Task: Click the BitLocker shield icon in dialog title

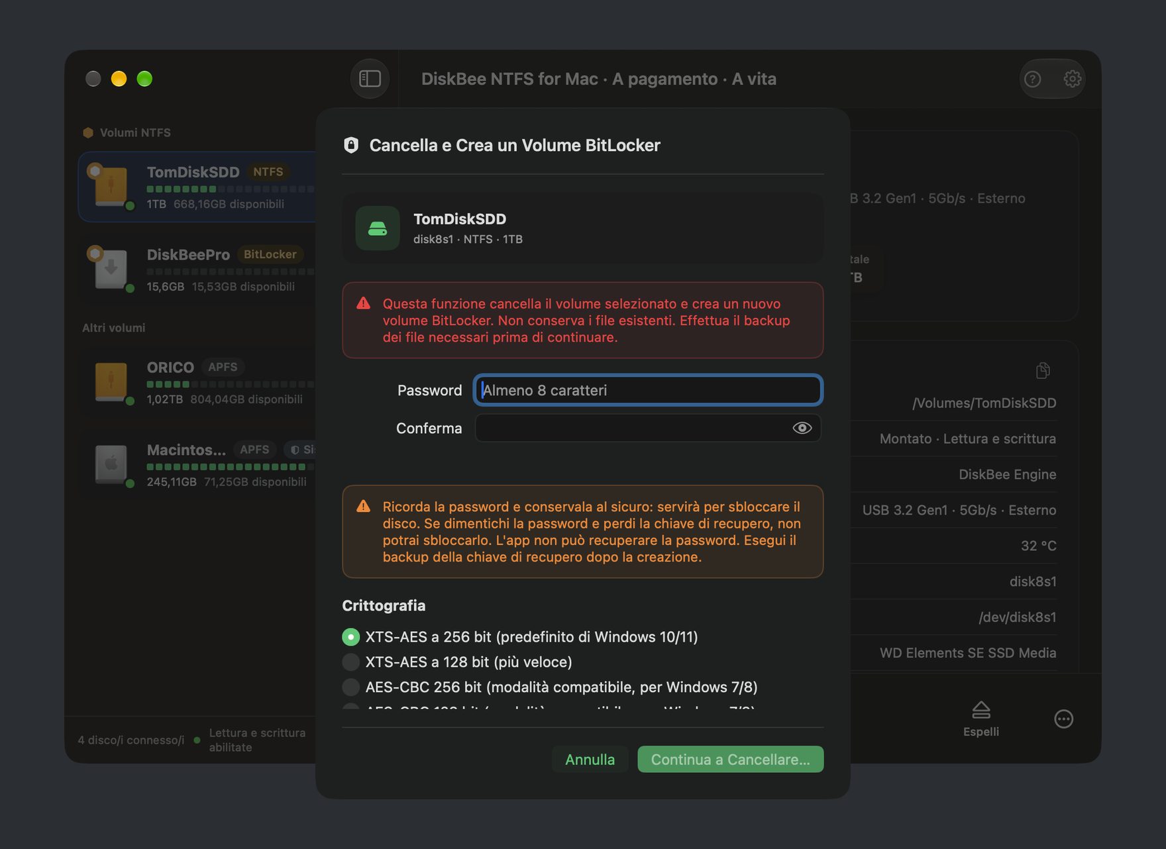Action: (351, 145)
